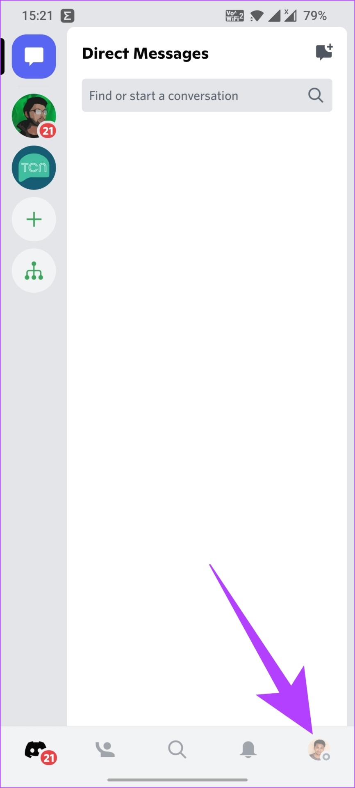Screen dimensions: 355x788
Task: Tap the 79% battery indicator
Action: [315, 16]
